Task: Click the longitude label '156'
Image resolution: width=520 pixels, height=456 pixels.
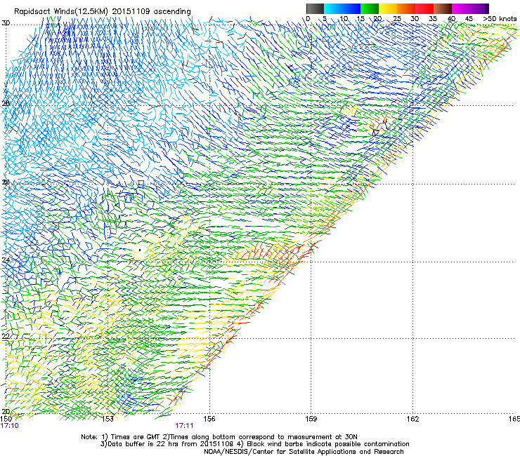Action: (x=209, y=419)
